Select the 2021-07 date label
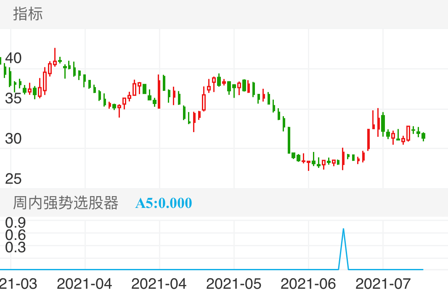 [x=383, y=284]
